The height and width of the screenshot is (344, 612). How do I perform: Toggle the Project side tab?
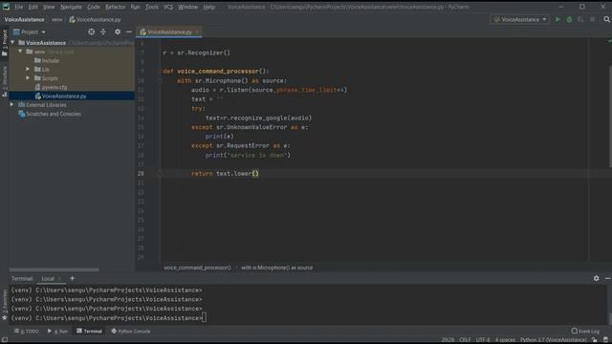[x=4, y=43]
